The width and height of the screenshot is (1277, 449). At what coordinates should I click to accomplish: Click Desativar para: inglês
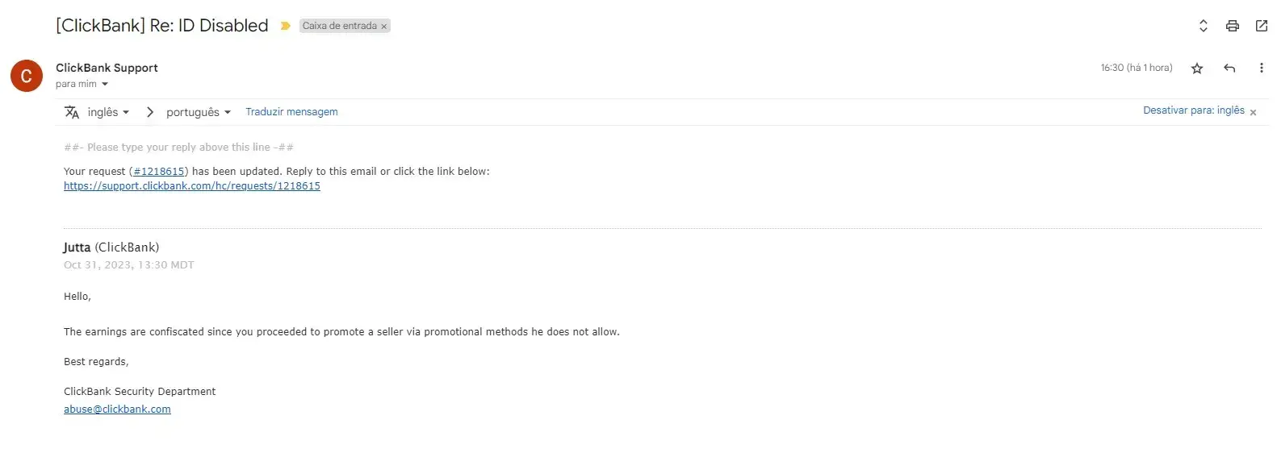tap(1193, 110)
